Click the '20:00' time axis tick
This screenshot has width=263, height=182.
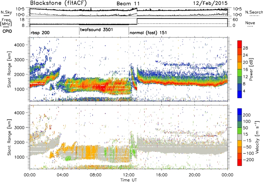click(x=194, y=175)
